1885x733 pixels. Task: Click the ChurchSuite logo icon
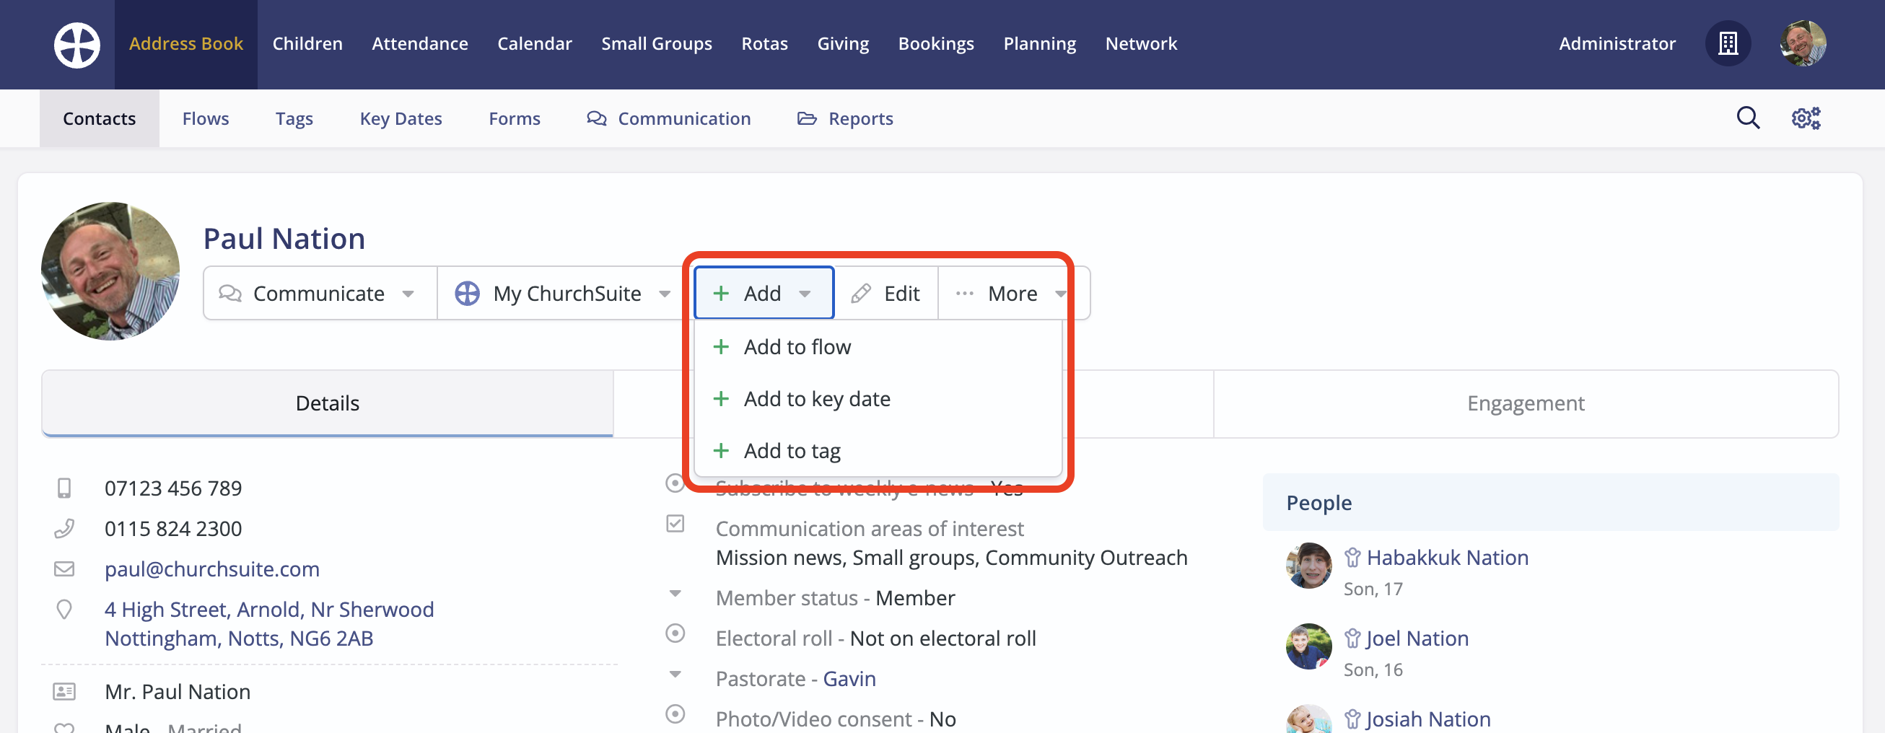click(x=76, y=45)
